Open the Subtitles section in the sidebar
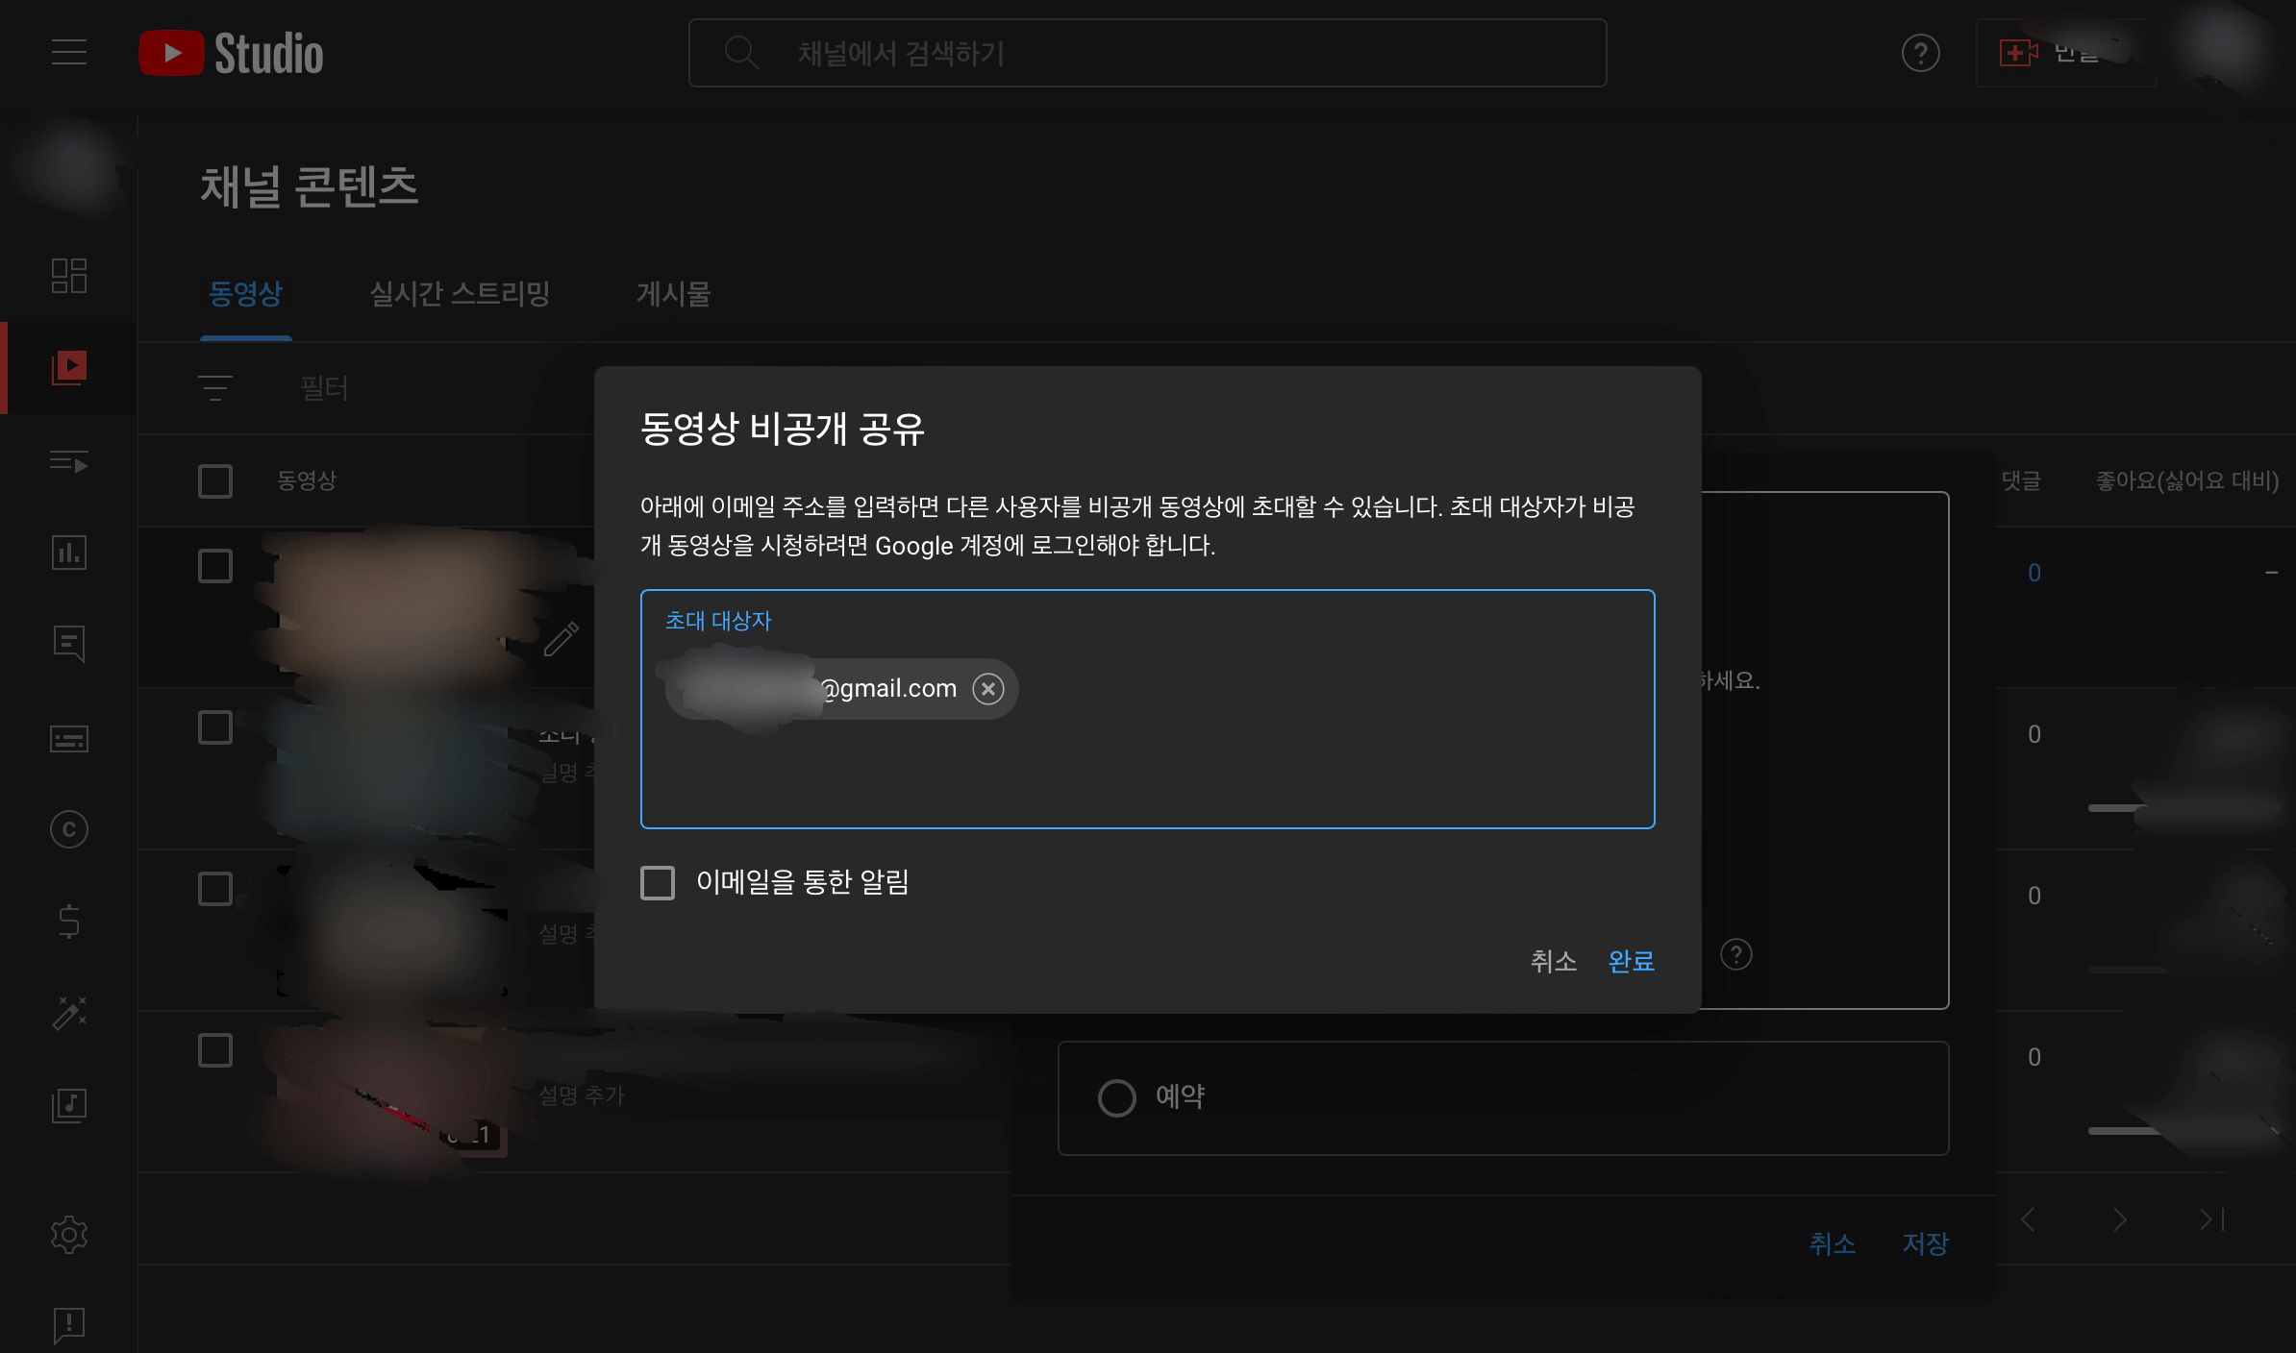Viewport: 2296px width, 1353px height. tap(68, 738)
